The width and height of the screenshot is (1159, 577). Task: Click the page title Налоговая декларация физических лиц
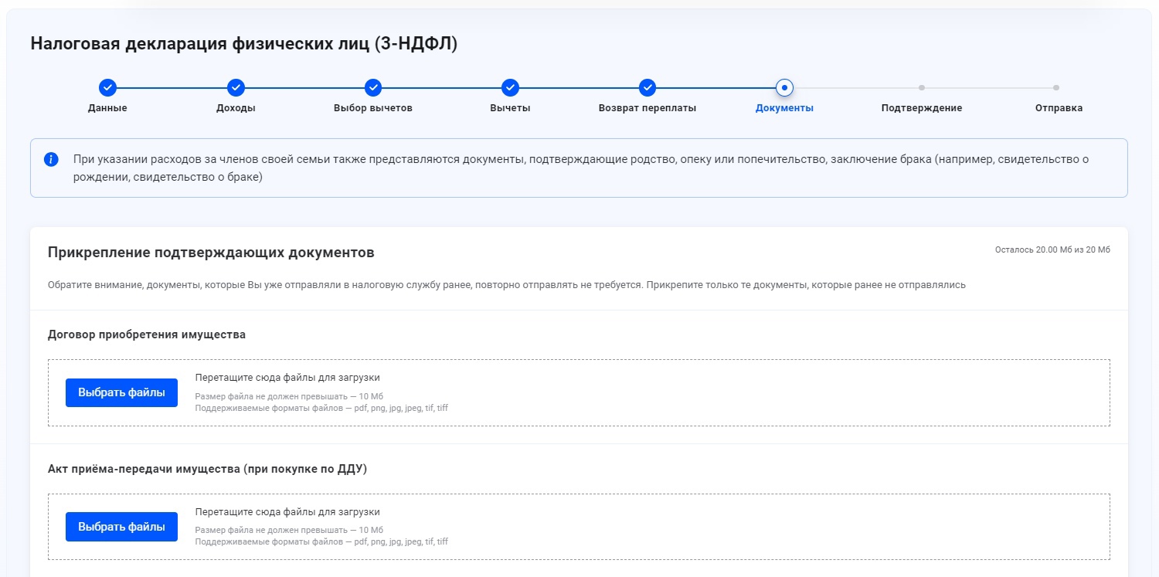[x=244, y=44]
